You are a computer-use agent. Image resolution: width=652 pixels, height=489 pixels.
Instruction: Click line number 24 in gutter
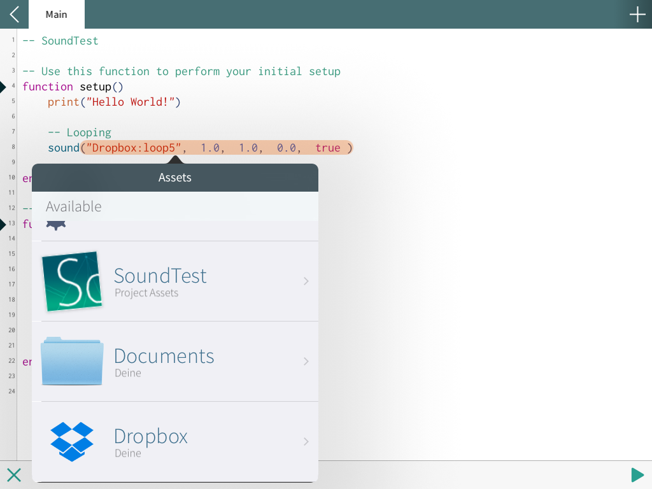coord(11,392)
